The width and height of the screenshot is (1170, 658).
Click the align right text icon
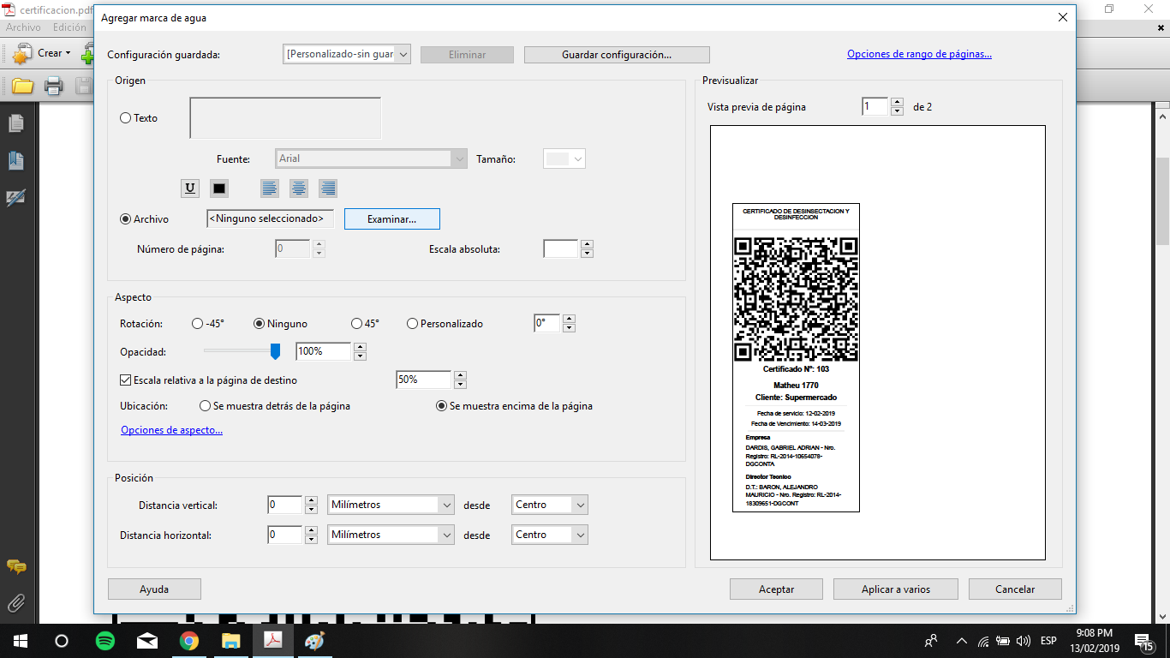point(328,188)
